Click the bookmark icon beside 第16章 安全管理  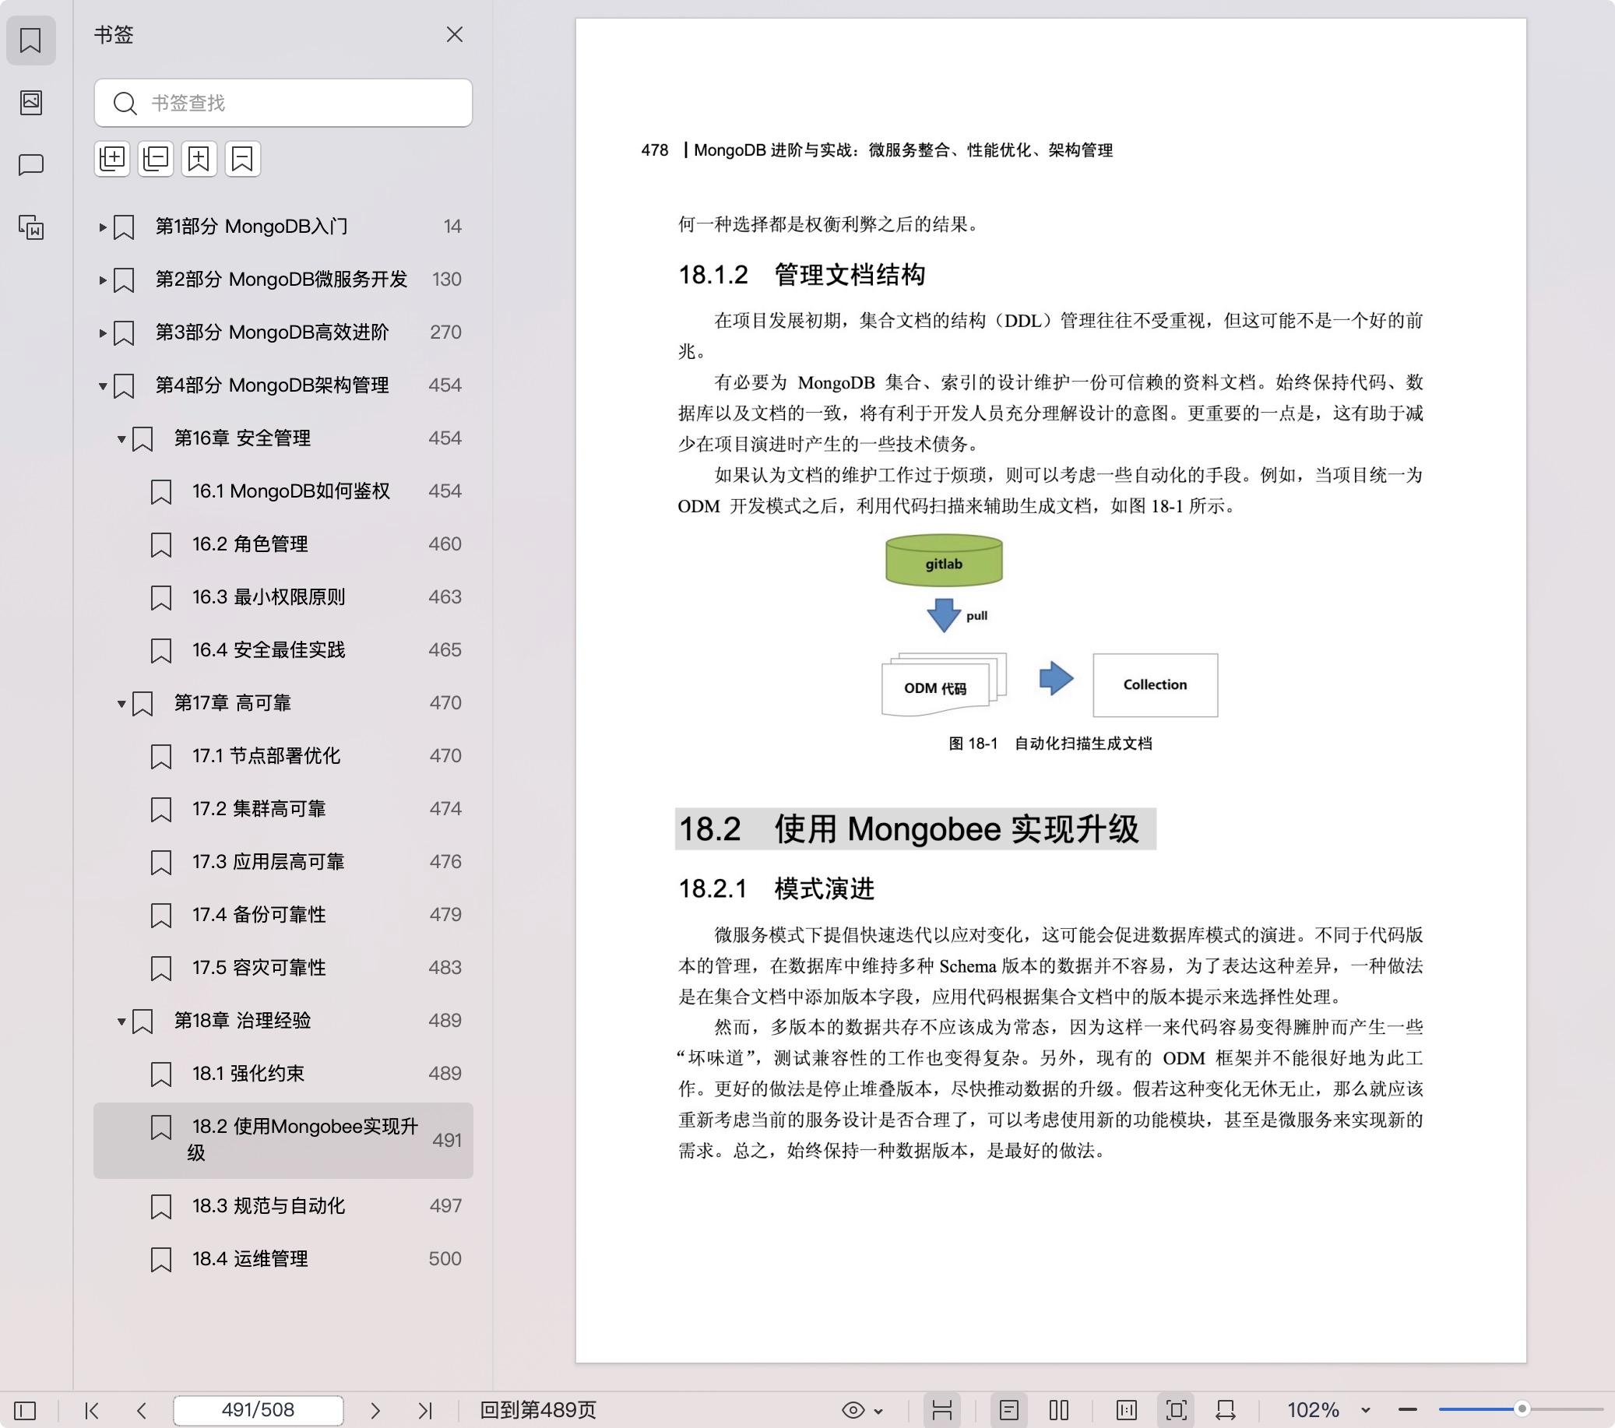142,438
